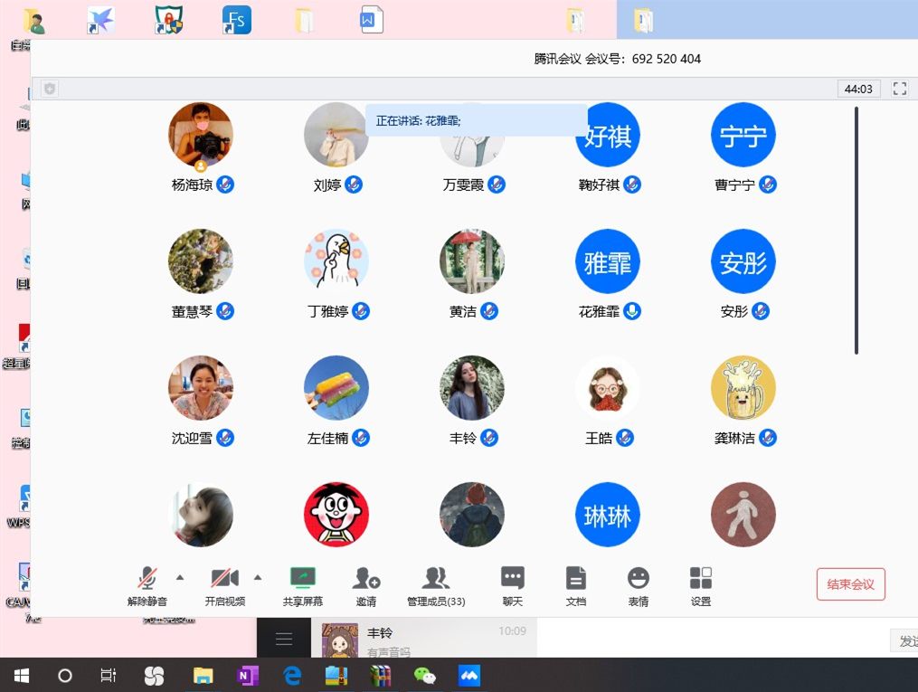The height and width of the screenshot is (692, 918).
Task: Open the Chat (聊天) panel
Action: (x=513, y=579)
